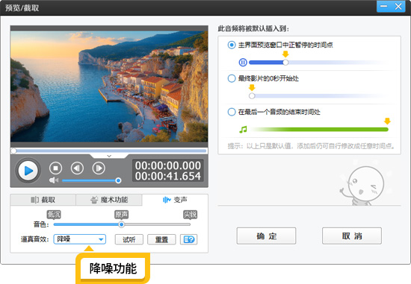Step back one frame icon
Screen dimensions: 411x284
(x=77, y=168)
